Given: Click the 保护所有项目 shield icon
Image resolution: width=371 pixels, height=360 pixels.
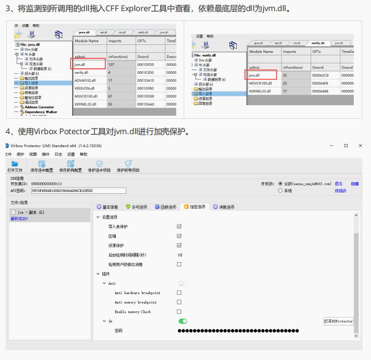Looking at the screenshot, I should tap(128, 164).
